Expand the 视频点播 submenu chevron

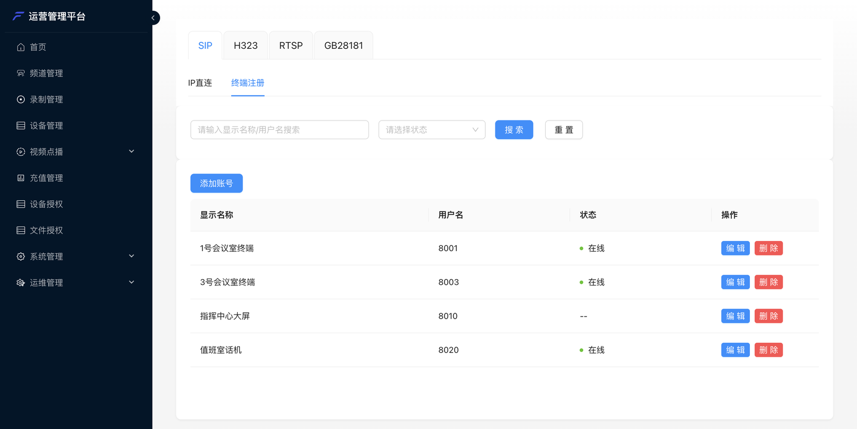(132, 152)
